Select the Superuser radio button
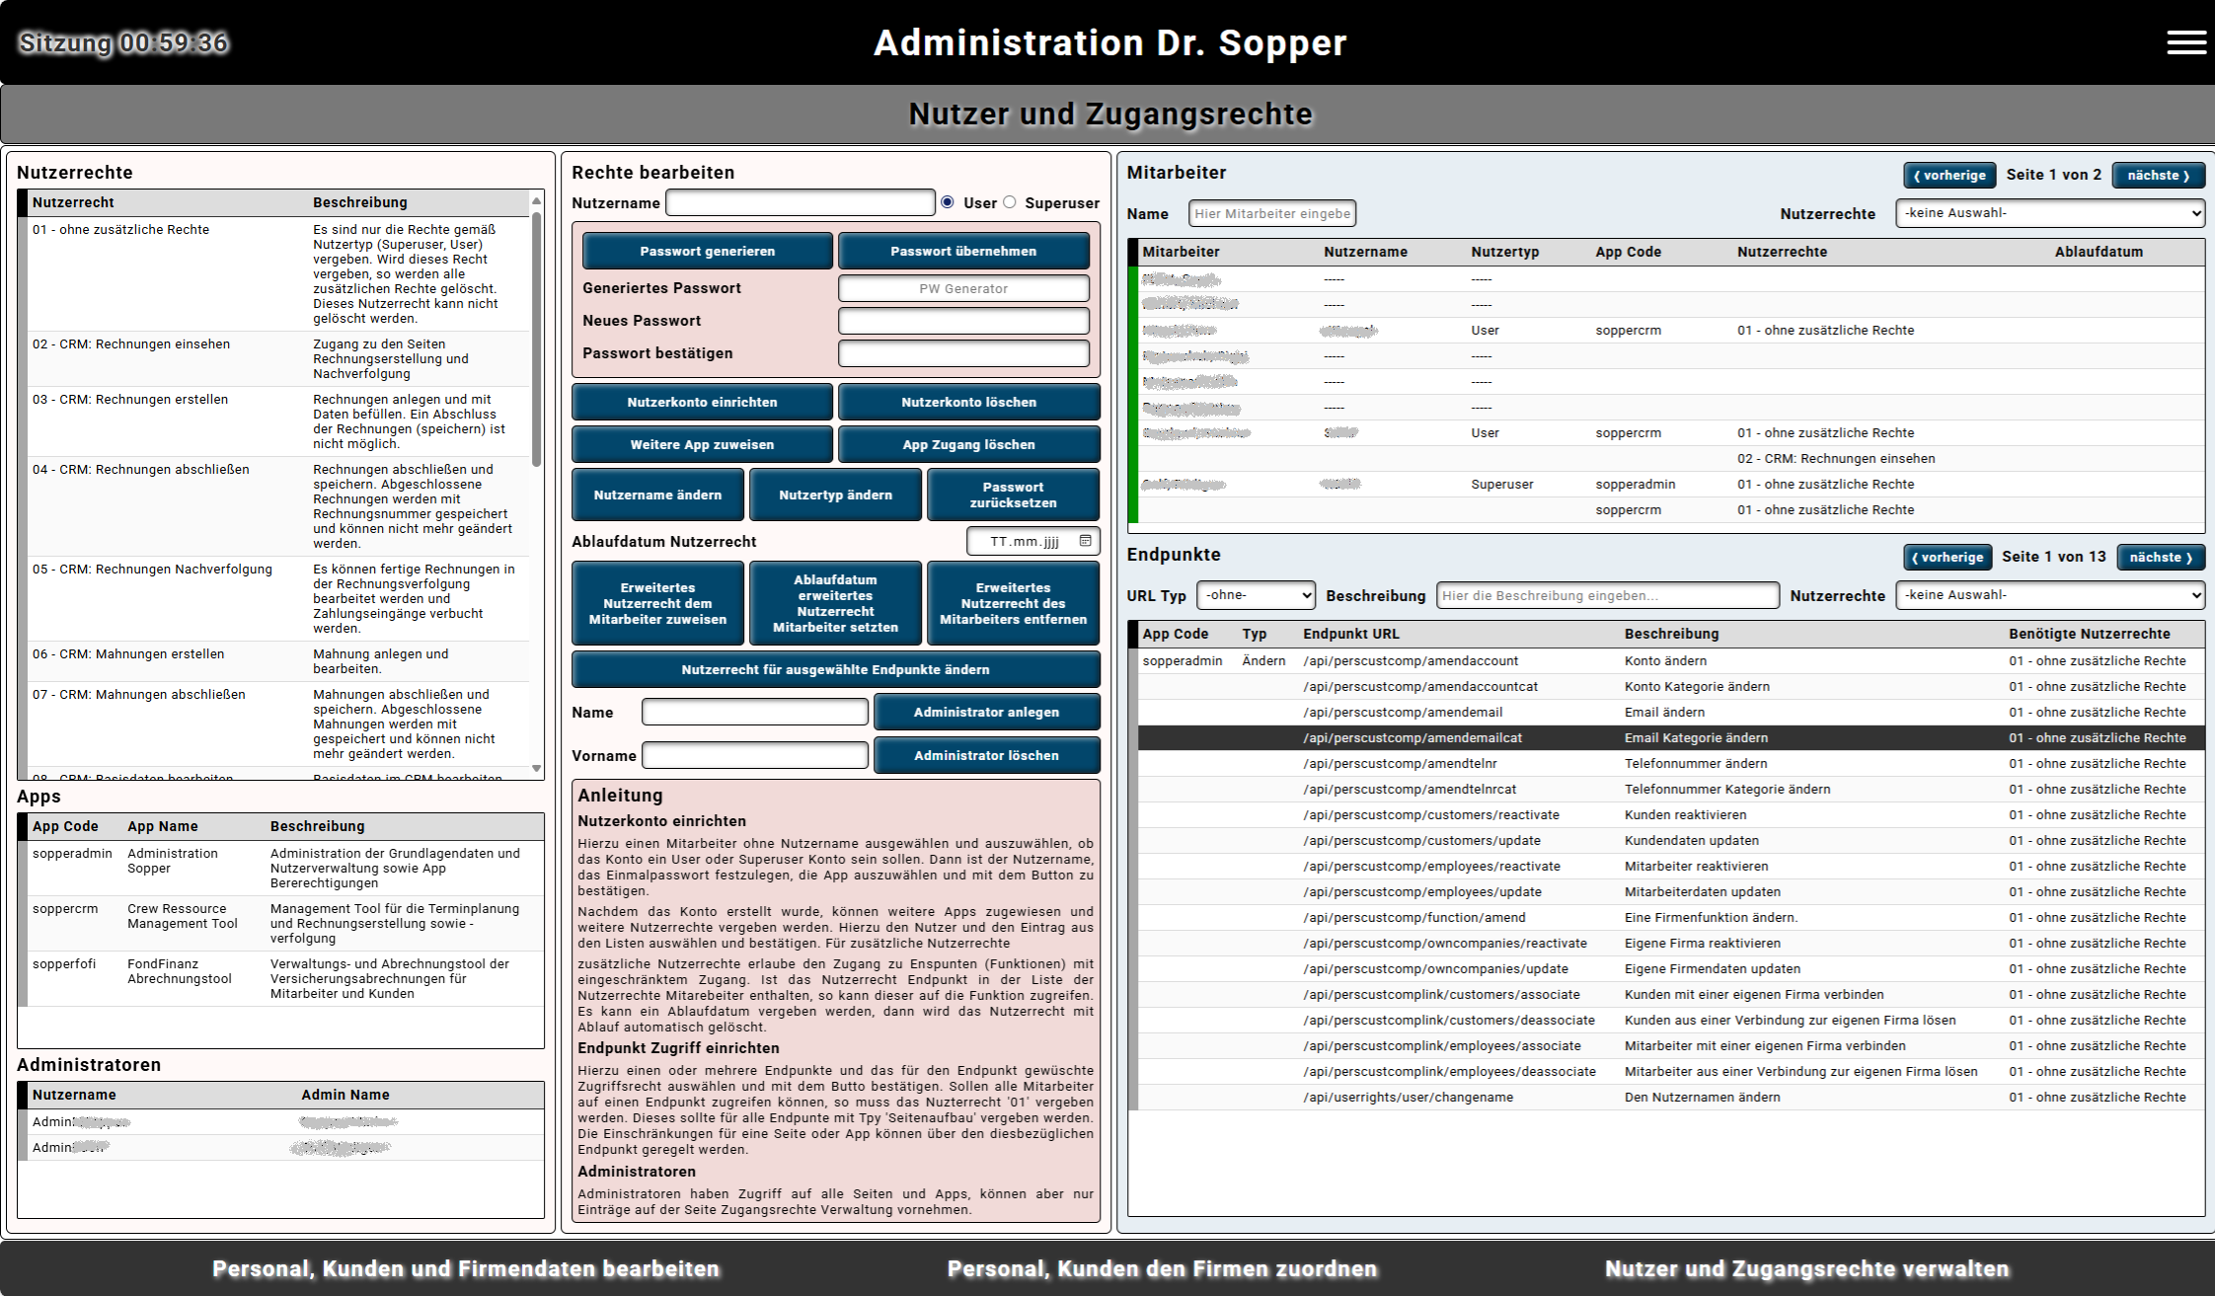 coord(1009,202)
